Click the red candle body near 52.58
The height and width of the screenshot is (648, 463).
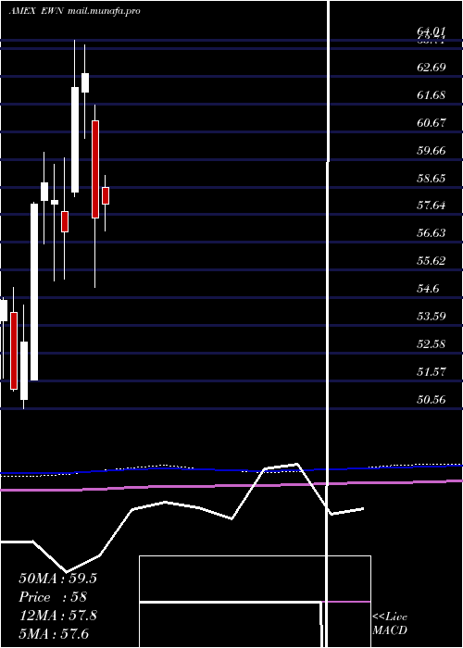tap(14, 351)
